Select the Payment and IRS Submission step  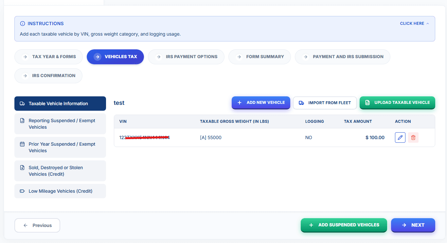point(343,57)
